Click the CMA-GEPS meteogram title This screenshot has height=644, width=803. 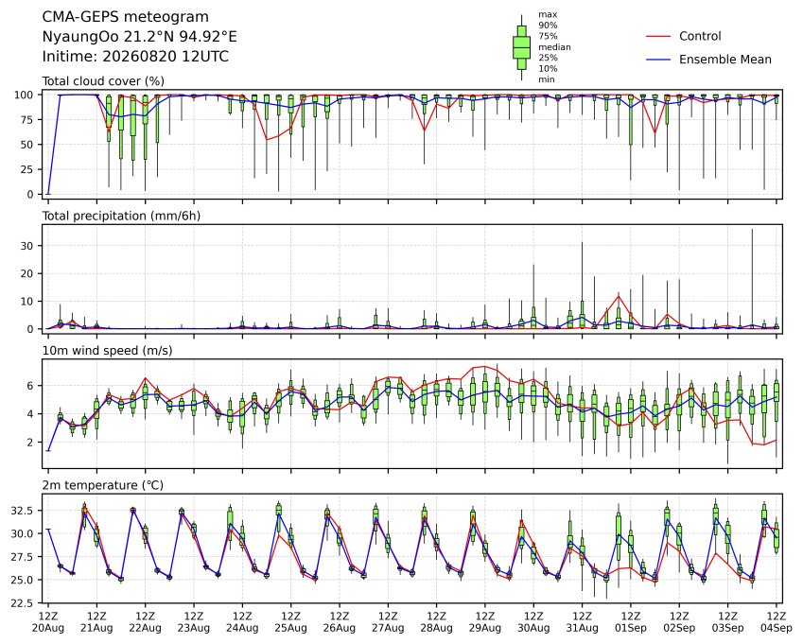(126, 17)
